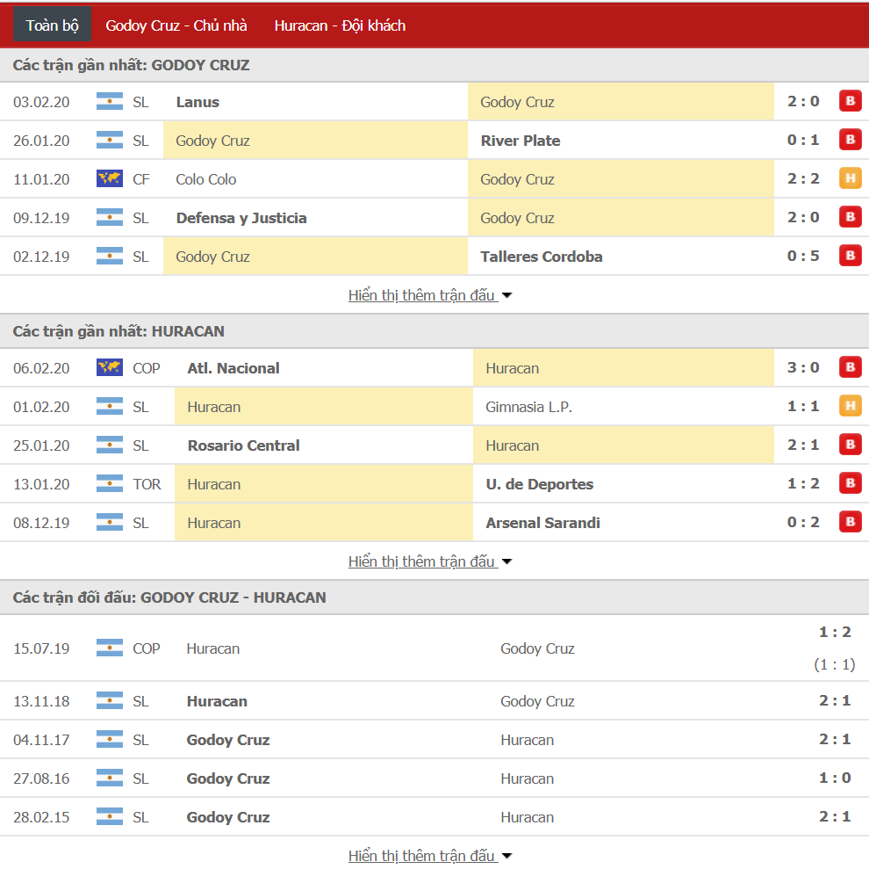
Task: Click B badge for Talleres Cordoba match
Action: [x=851, y=256]
